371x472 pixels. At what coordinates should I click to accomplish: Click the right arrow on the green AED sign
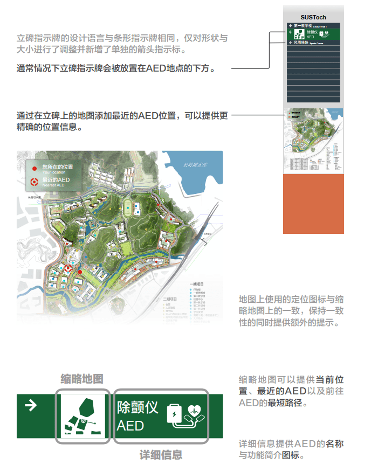[x=31, y=405]
